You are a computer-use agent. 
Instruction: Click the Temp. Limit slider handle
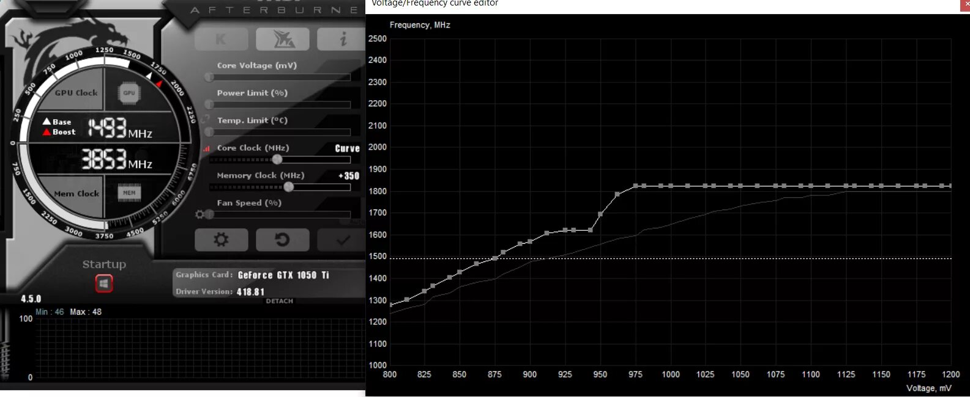(x=209, y=132)
